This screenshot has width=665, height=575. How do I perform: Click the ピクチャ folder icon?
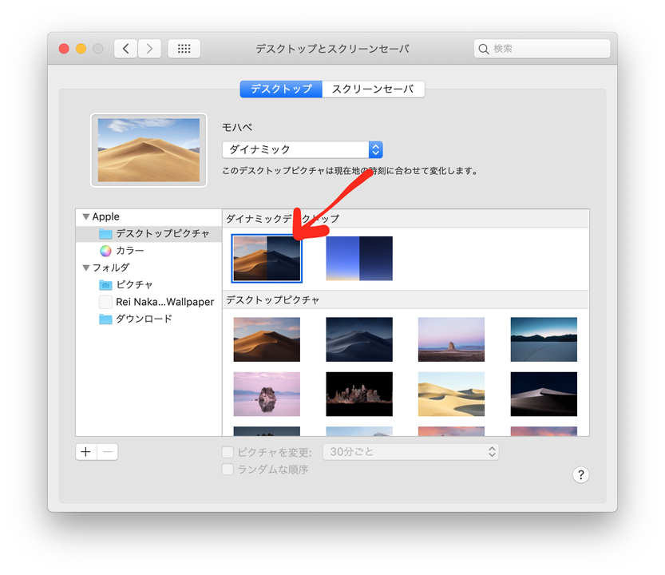[x=105, y=285]
